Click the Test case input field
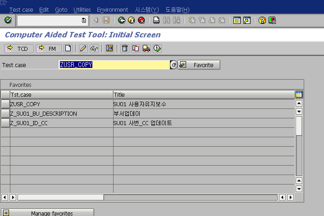 (x=114, y=65)
